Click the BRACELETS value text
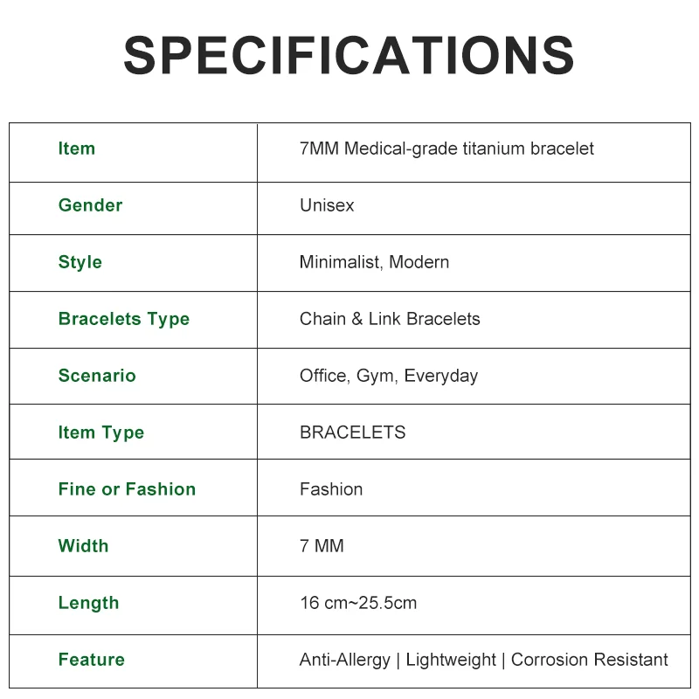 [x=352, y=433]
